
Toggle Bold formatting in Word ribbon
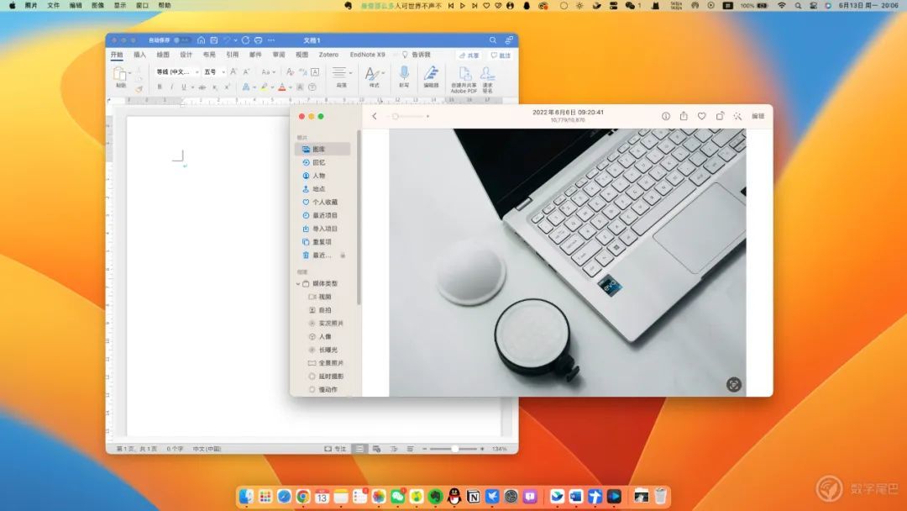(x=160, y=87)
